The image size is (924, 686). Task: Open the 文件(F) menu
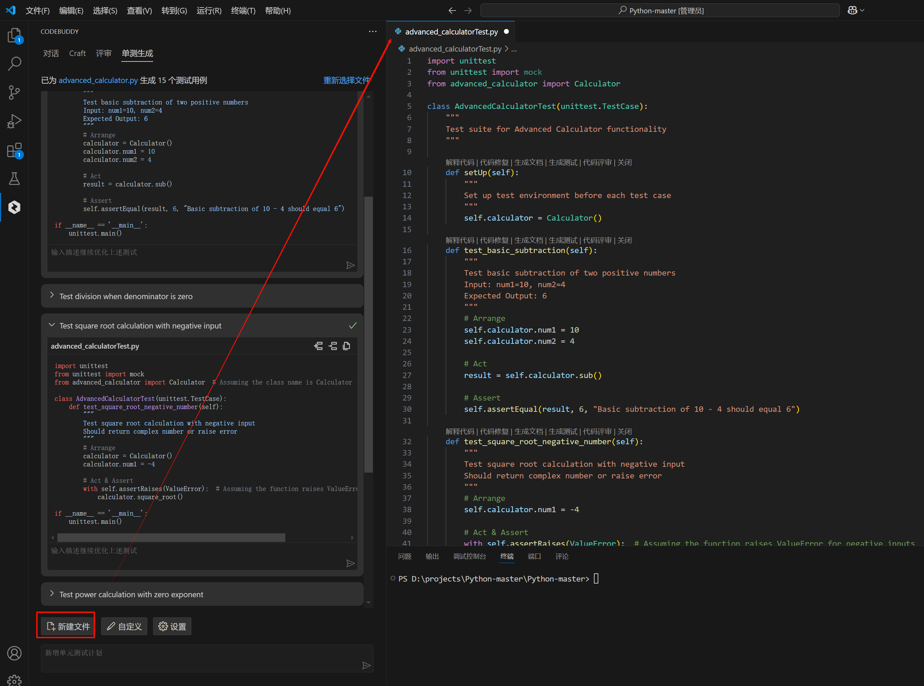click(37, 10)
